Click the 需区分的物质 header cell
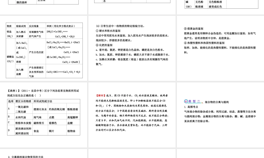264x158 pixels. [x=23, y=101]
